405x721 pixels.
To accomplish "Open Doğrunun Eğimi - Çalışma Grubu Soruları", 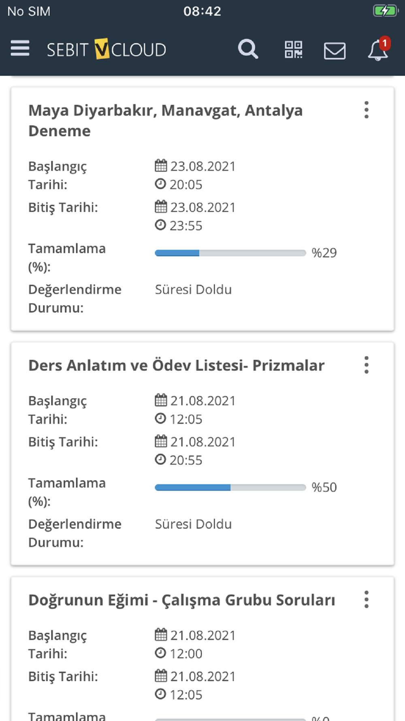I will coord(181,600).
